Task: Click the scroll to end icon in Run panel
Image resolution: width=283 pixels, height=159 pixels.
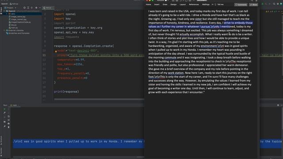Action: tap(8, 120)
